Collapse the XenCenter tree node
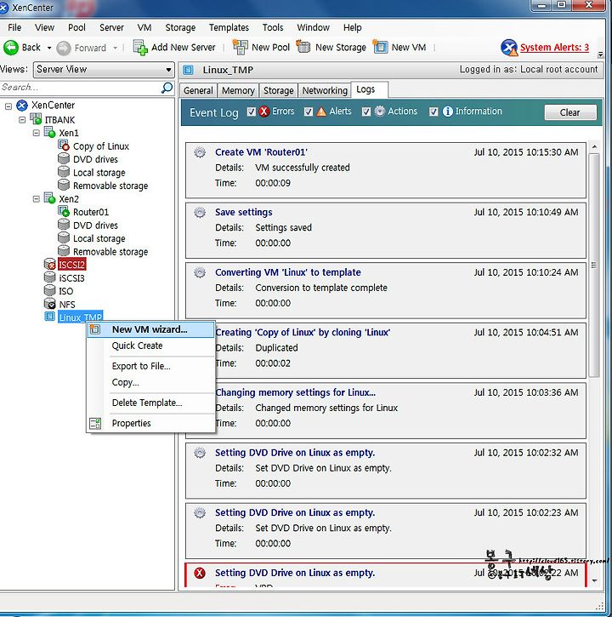Image resolution: width=612 pixels, height=617 pixels. (x=8, y=106)
